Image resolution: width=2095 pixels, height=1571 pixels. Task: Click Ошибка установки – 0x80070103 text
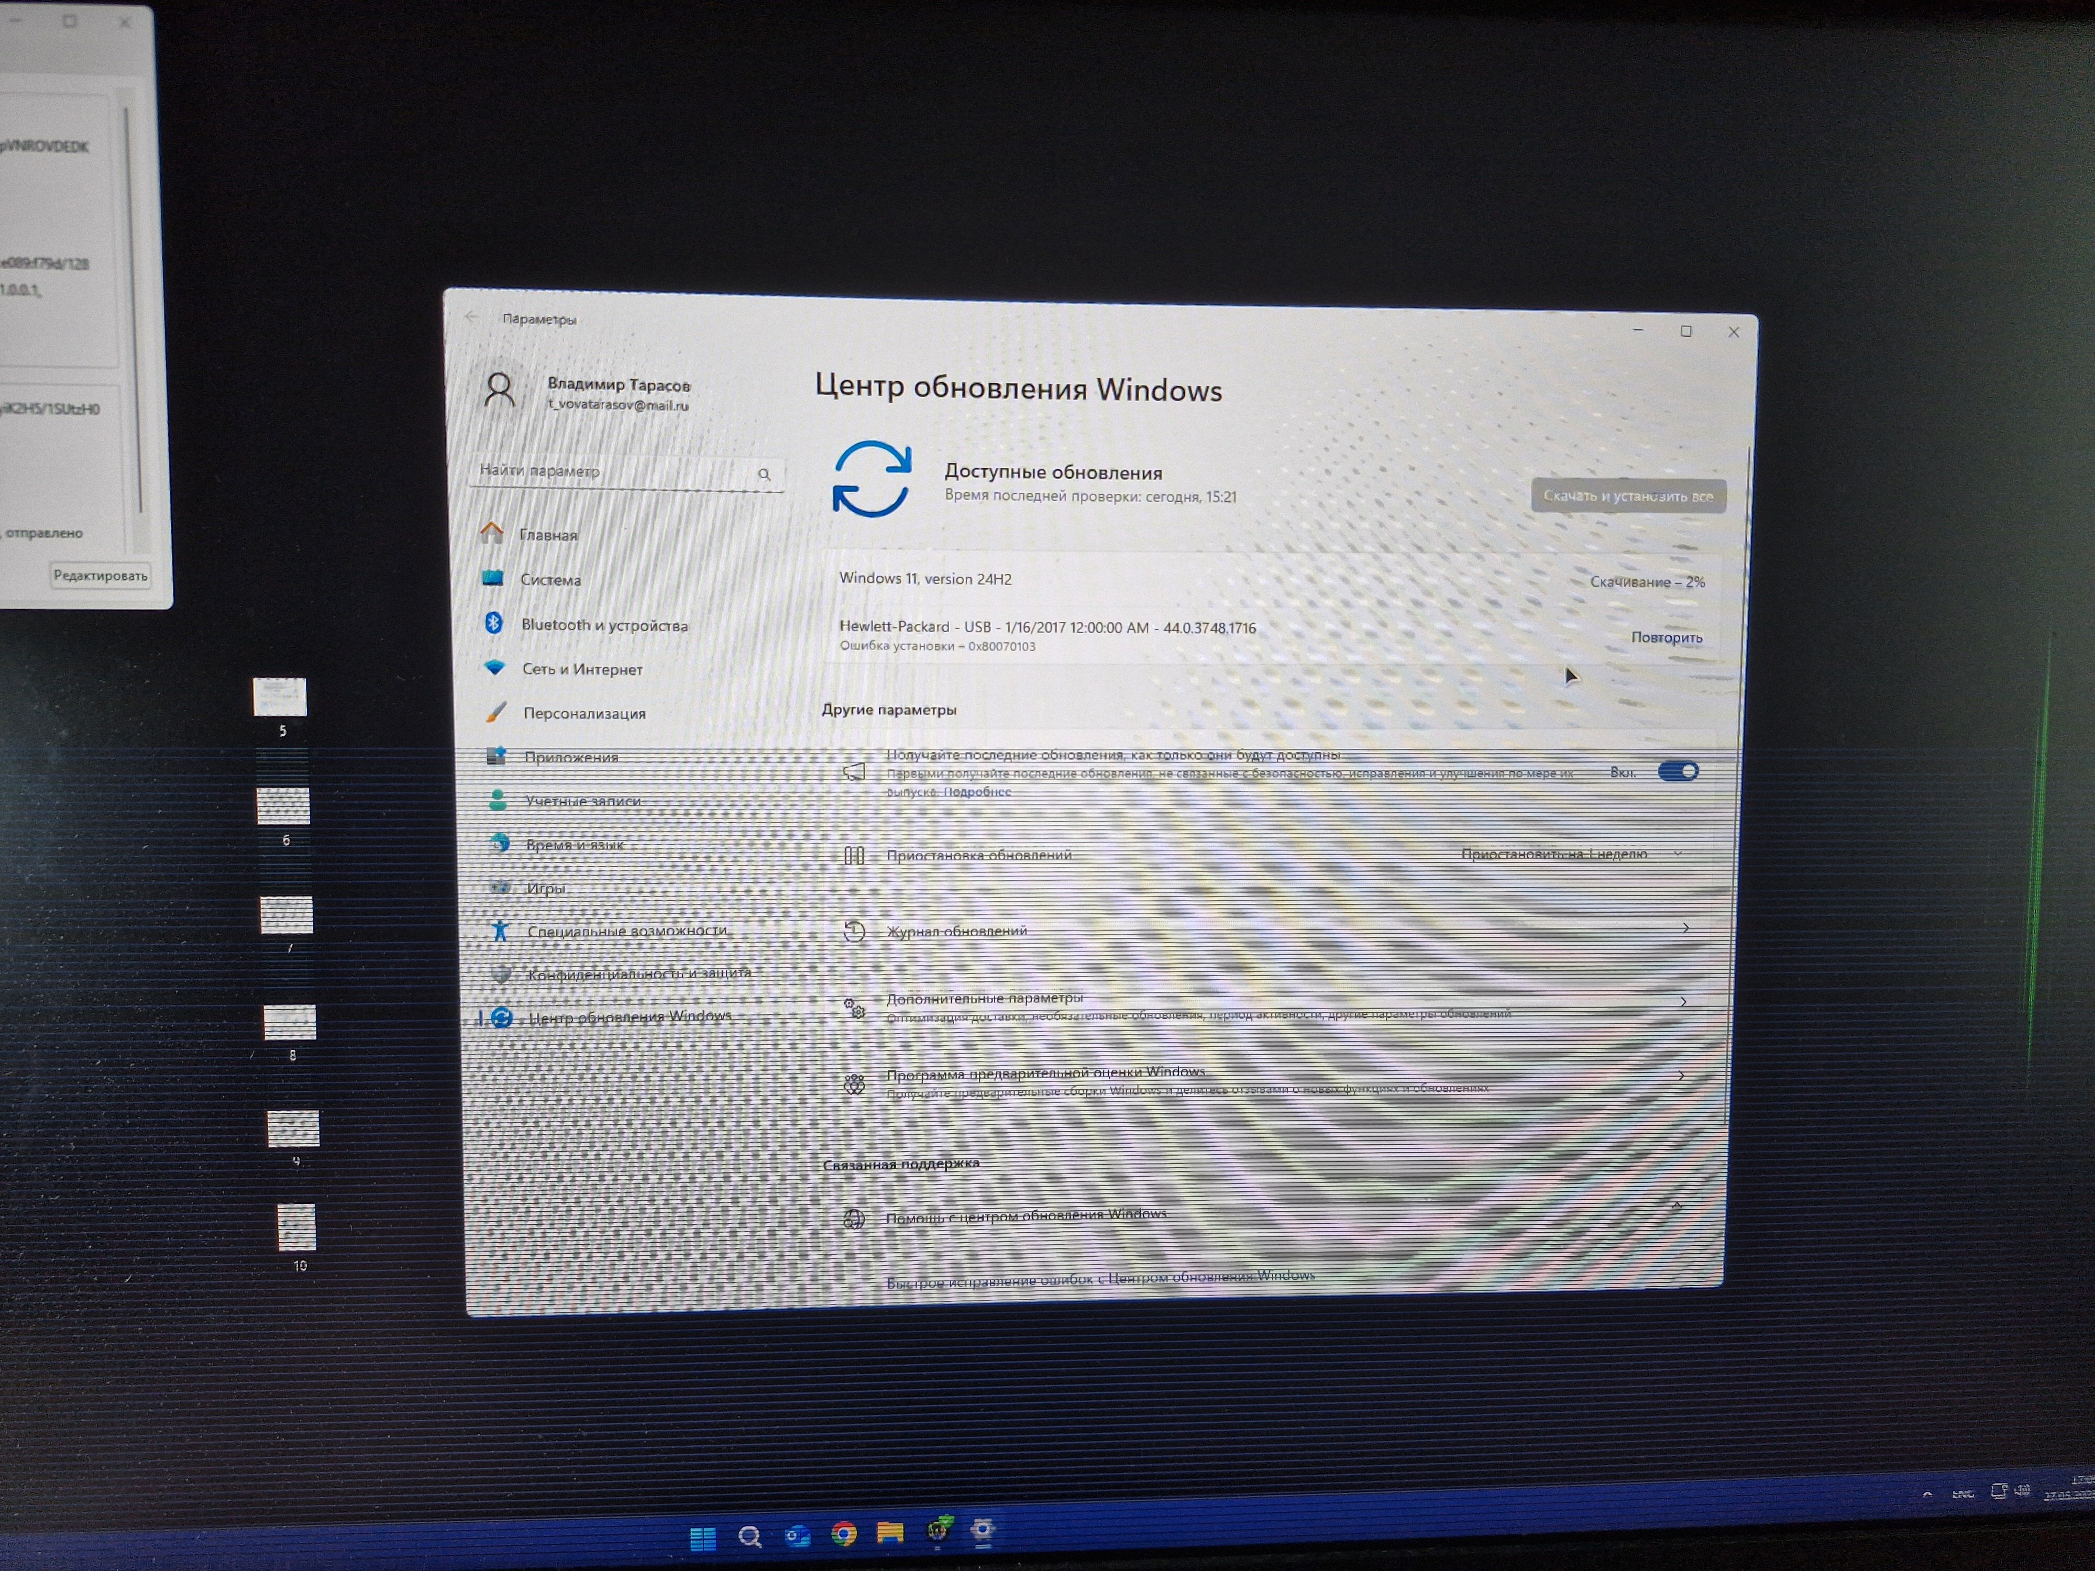click(x=938, y=646)
